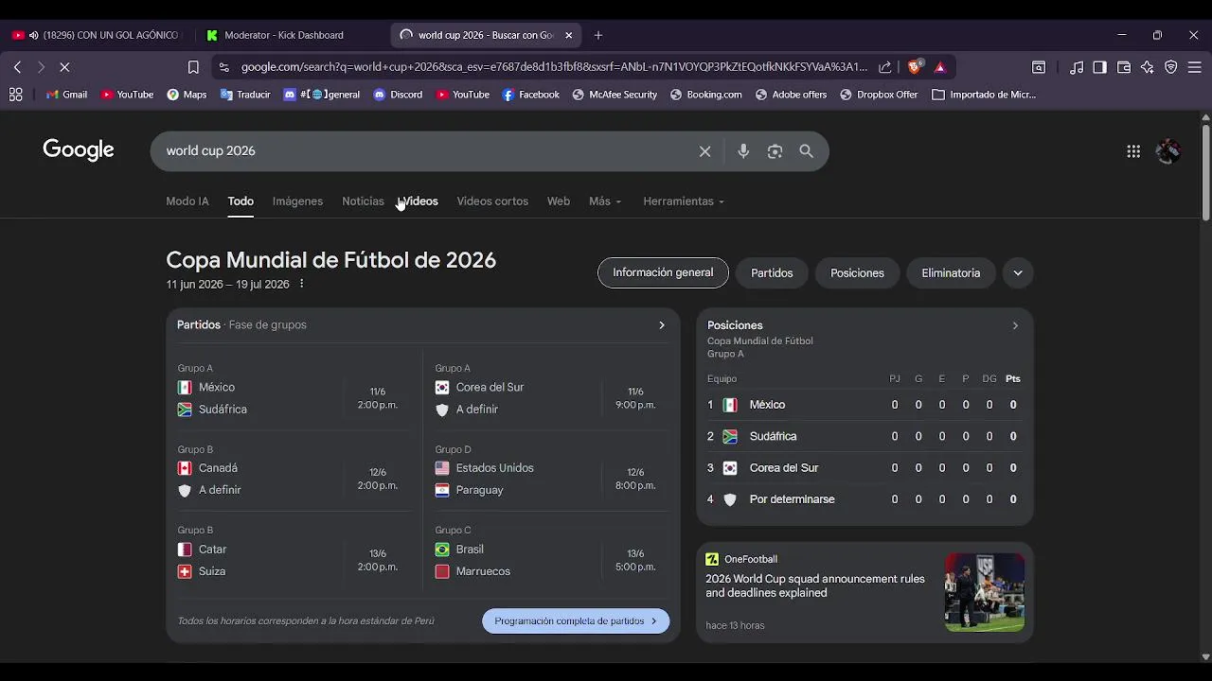Open Brave Wallet icon

[1124, 67]
